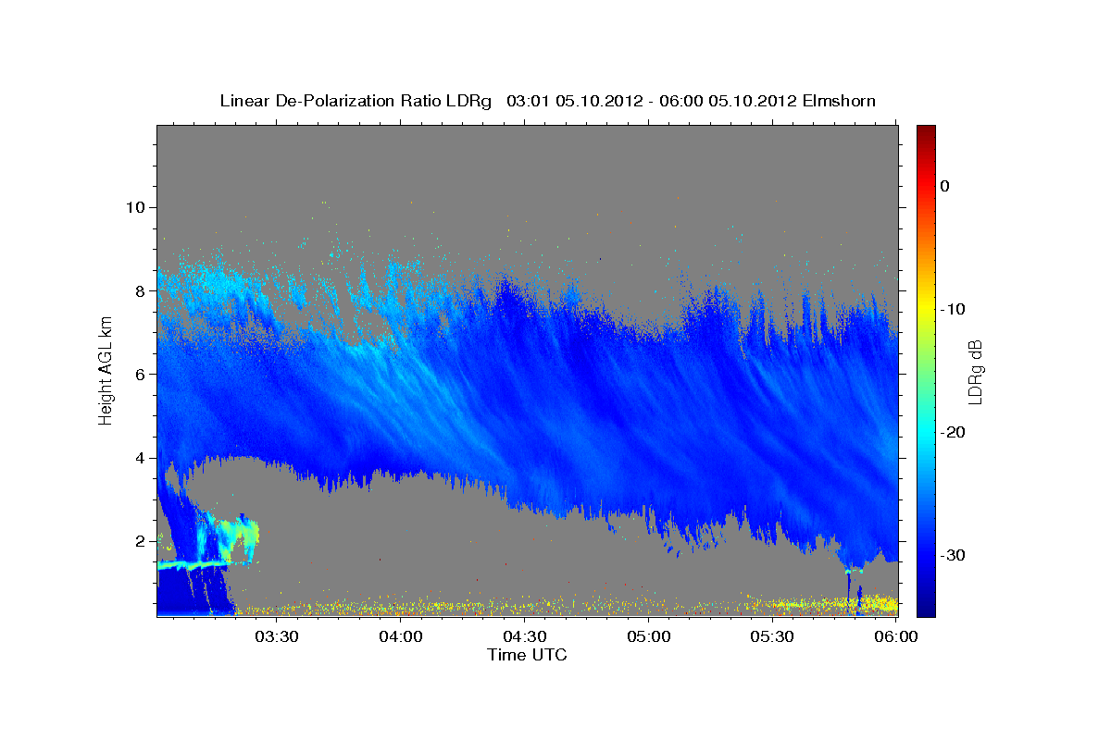Click the colorbar value -10
1111x740 pixels.
click(954, 309)
